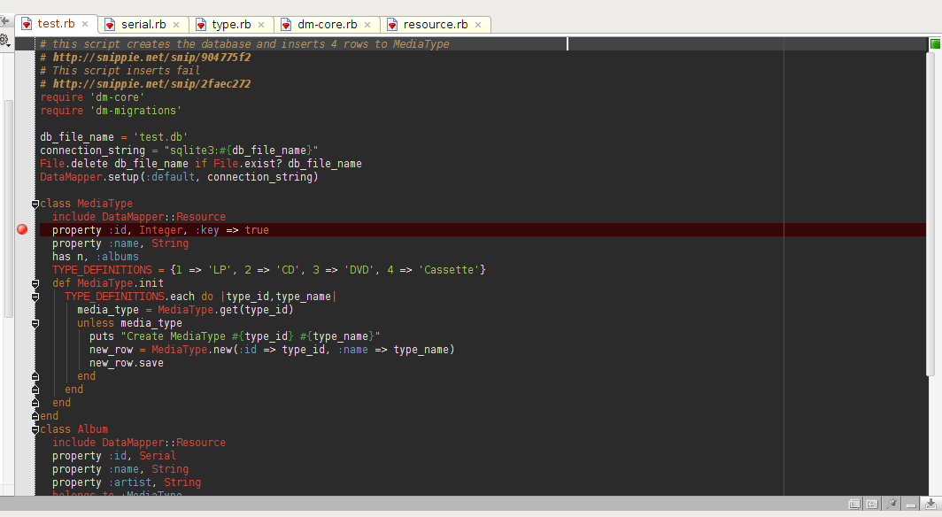Click the line 'property :artist, String'
Screen dimensions: 942x517
(x=126, y=482)
